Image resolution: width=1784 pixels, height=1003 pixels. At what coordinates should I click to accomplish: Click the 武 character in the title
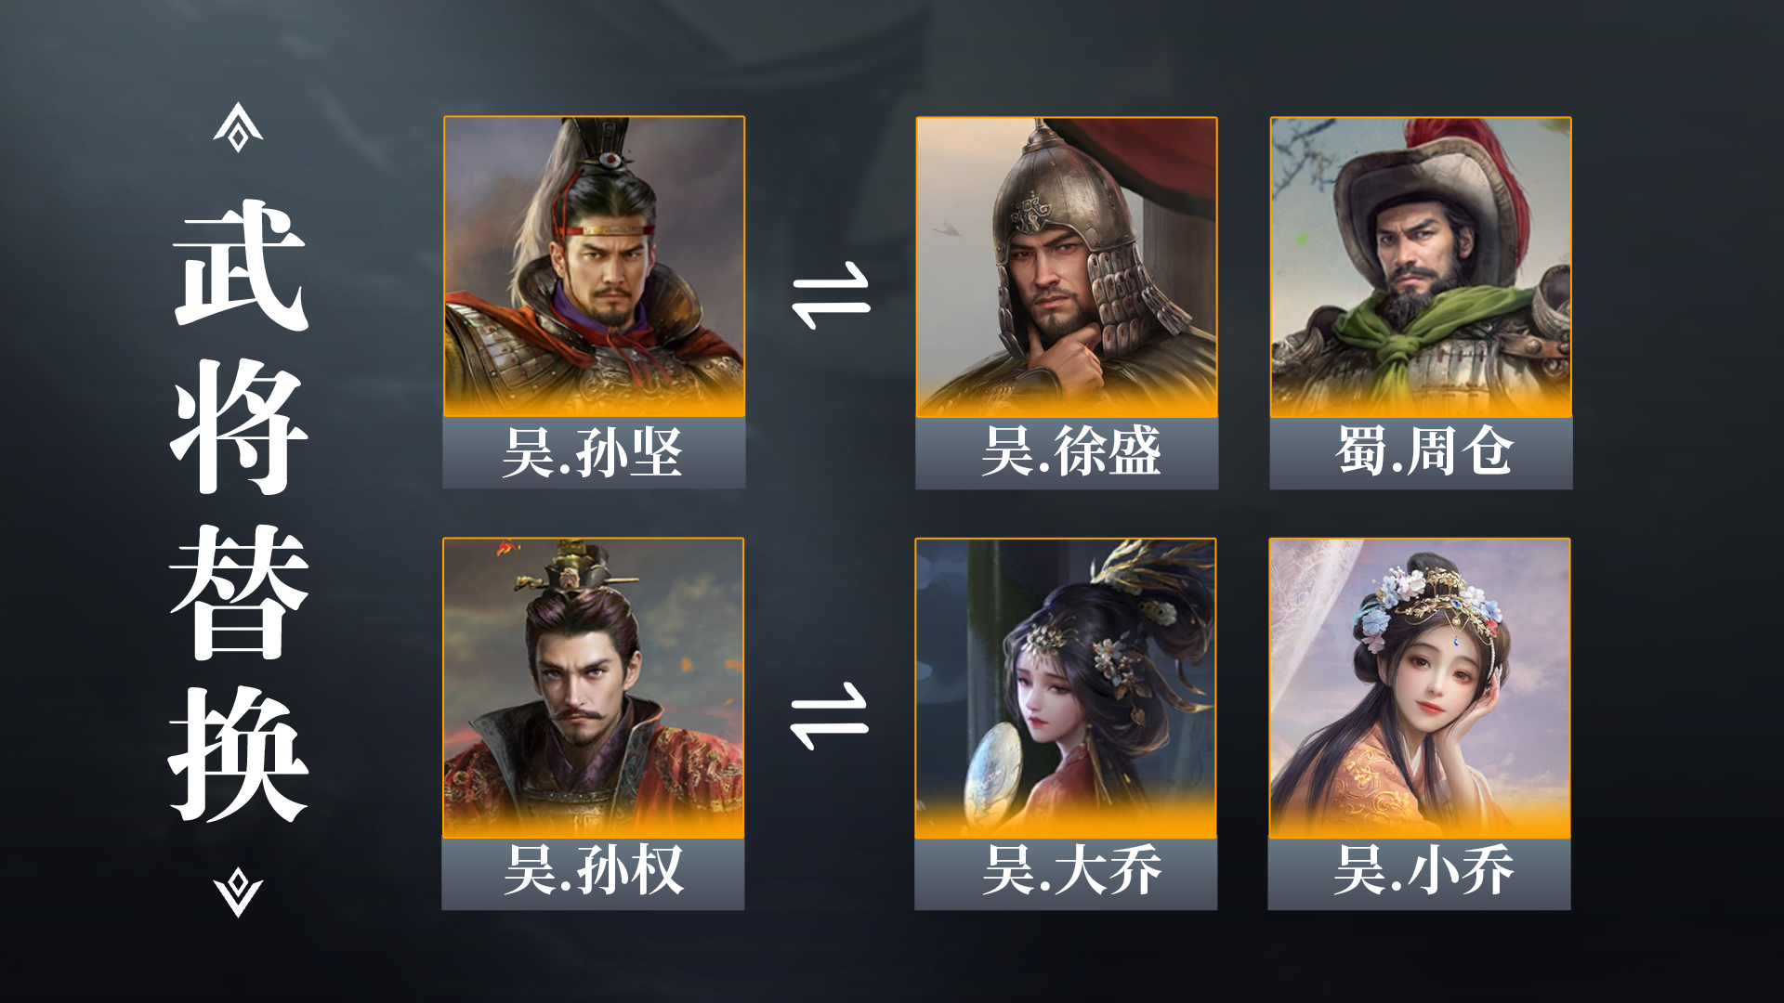tap(240, 264)
